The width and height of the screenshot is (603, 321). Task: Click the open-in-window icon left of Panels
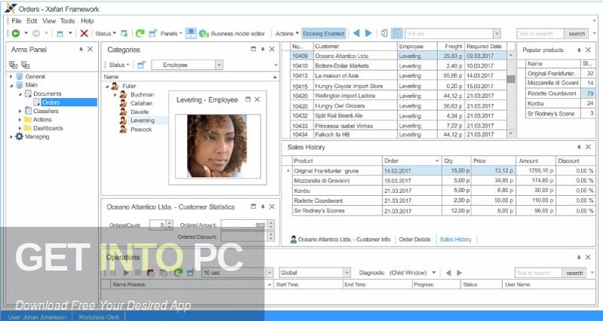153,33
